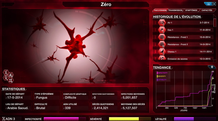Click the date 14-9-2014 entry
The height and width of the screenshot is (121, 218).
(205, 44)
